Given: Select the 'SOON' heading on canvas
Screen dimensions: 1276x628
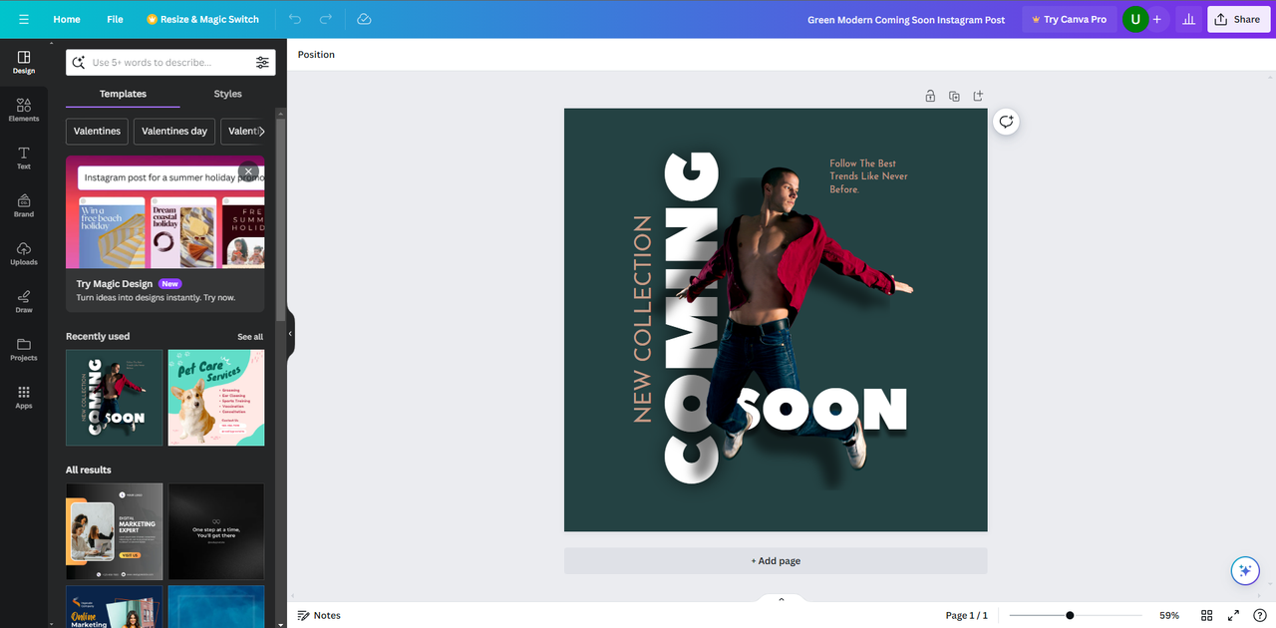Looking at the screenshot, I should point(821,409).
